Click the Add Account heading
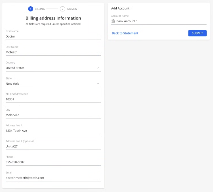Image resolution: width=213 pixels, height=192 pixels. 120,8
